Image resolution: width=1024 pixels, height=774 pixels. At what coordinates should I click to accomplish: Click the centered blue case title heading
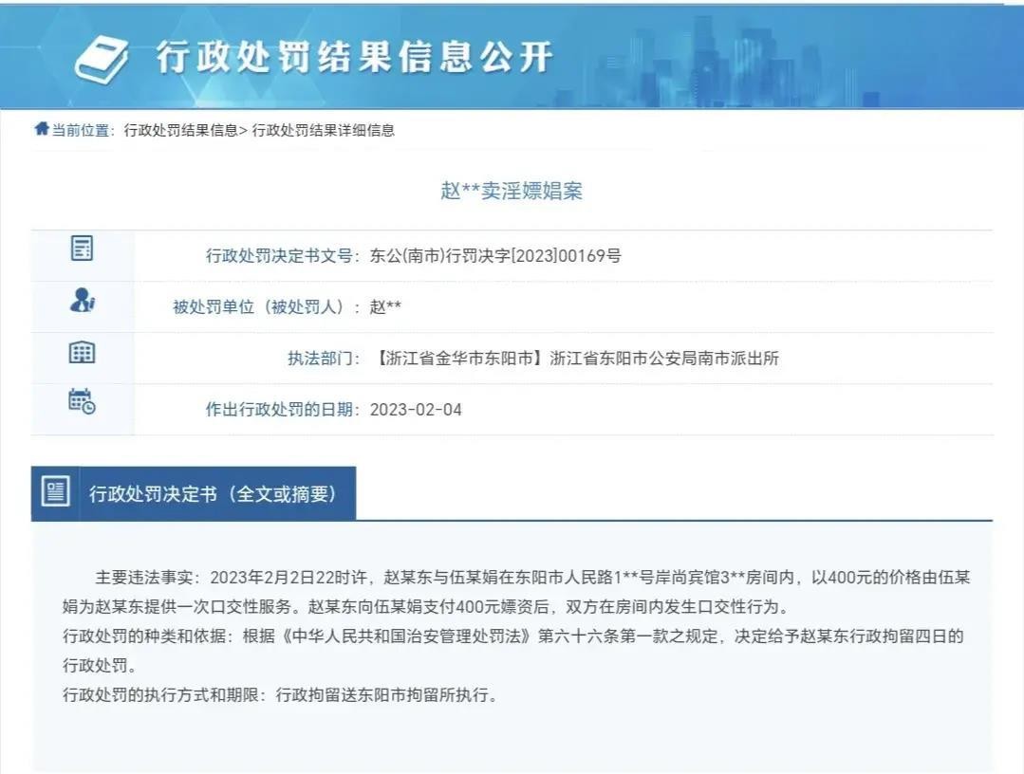click(x=512, y=191)
